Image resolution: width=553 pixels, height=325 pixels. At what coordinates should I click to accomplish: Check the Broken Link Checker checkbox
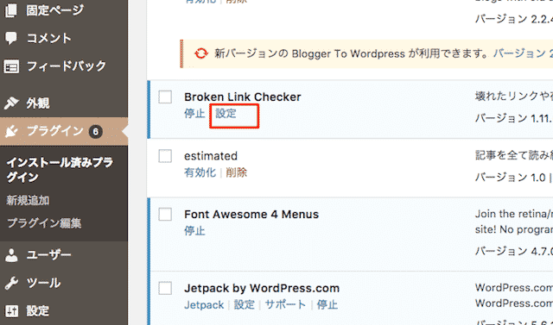point(165,97)
